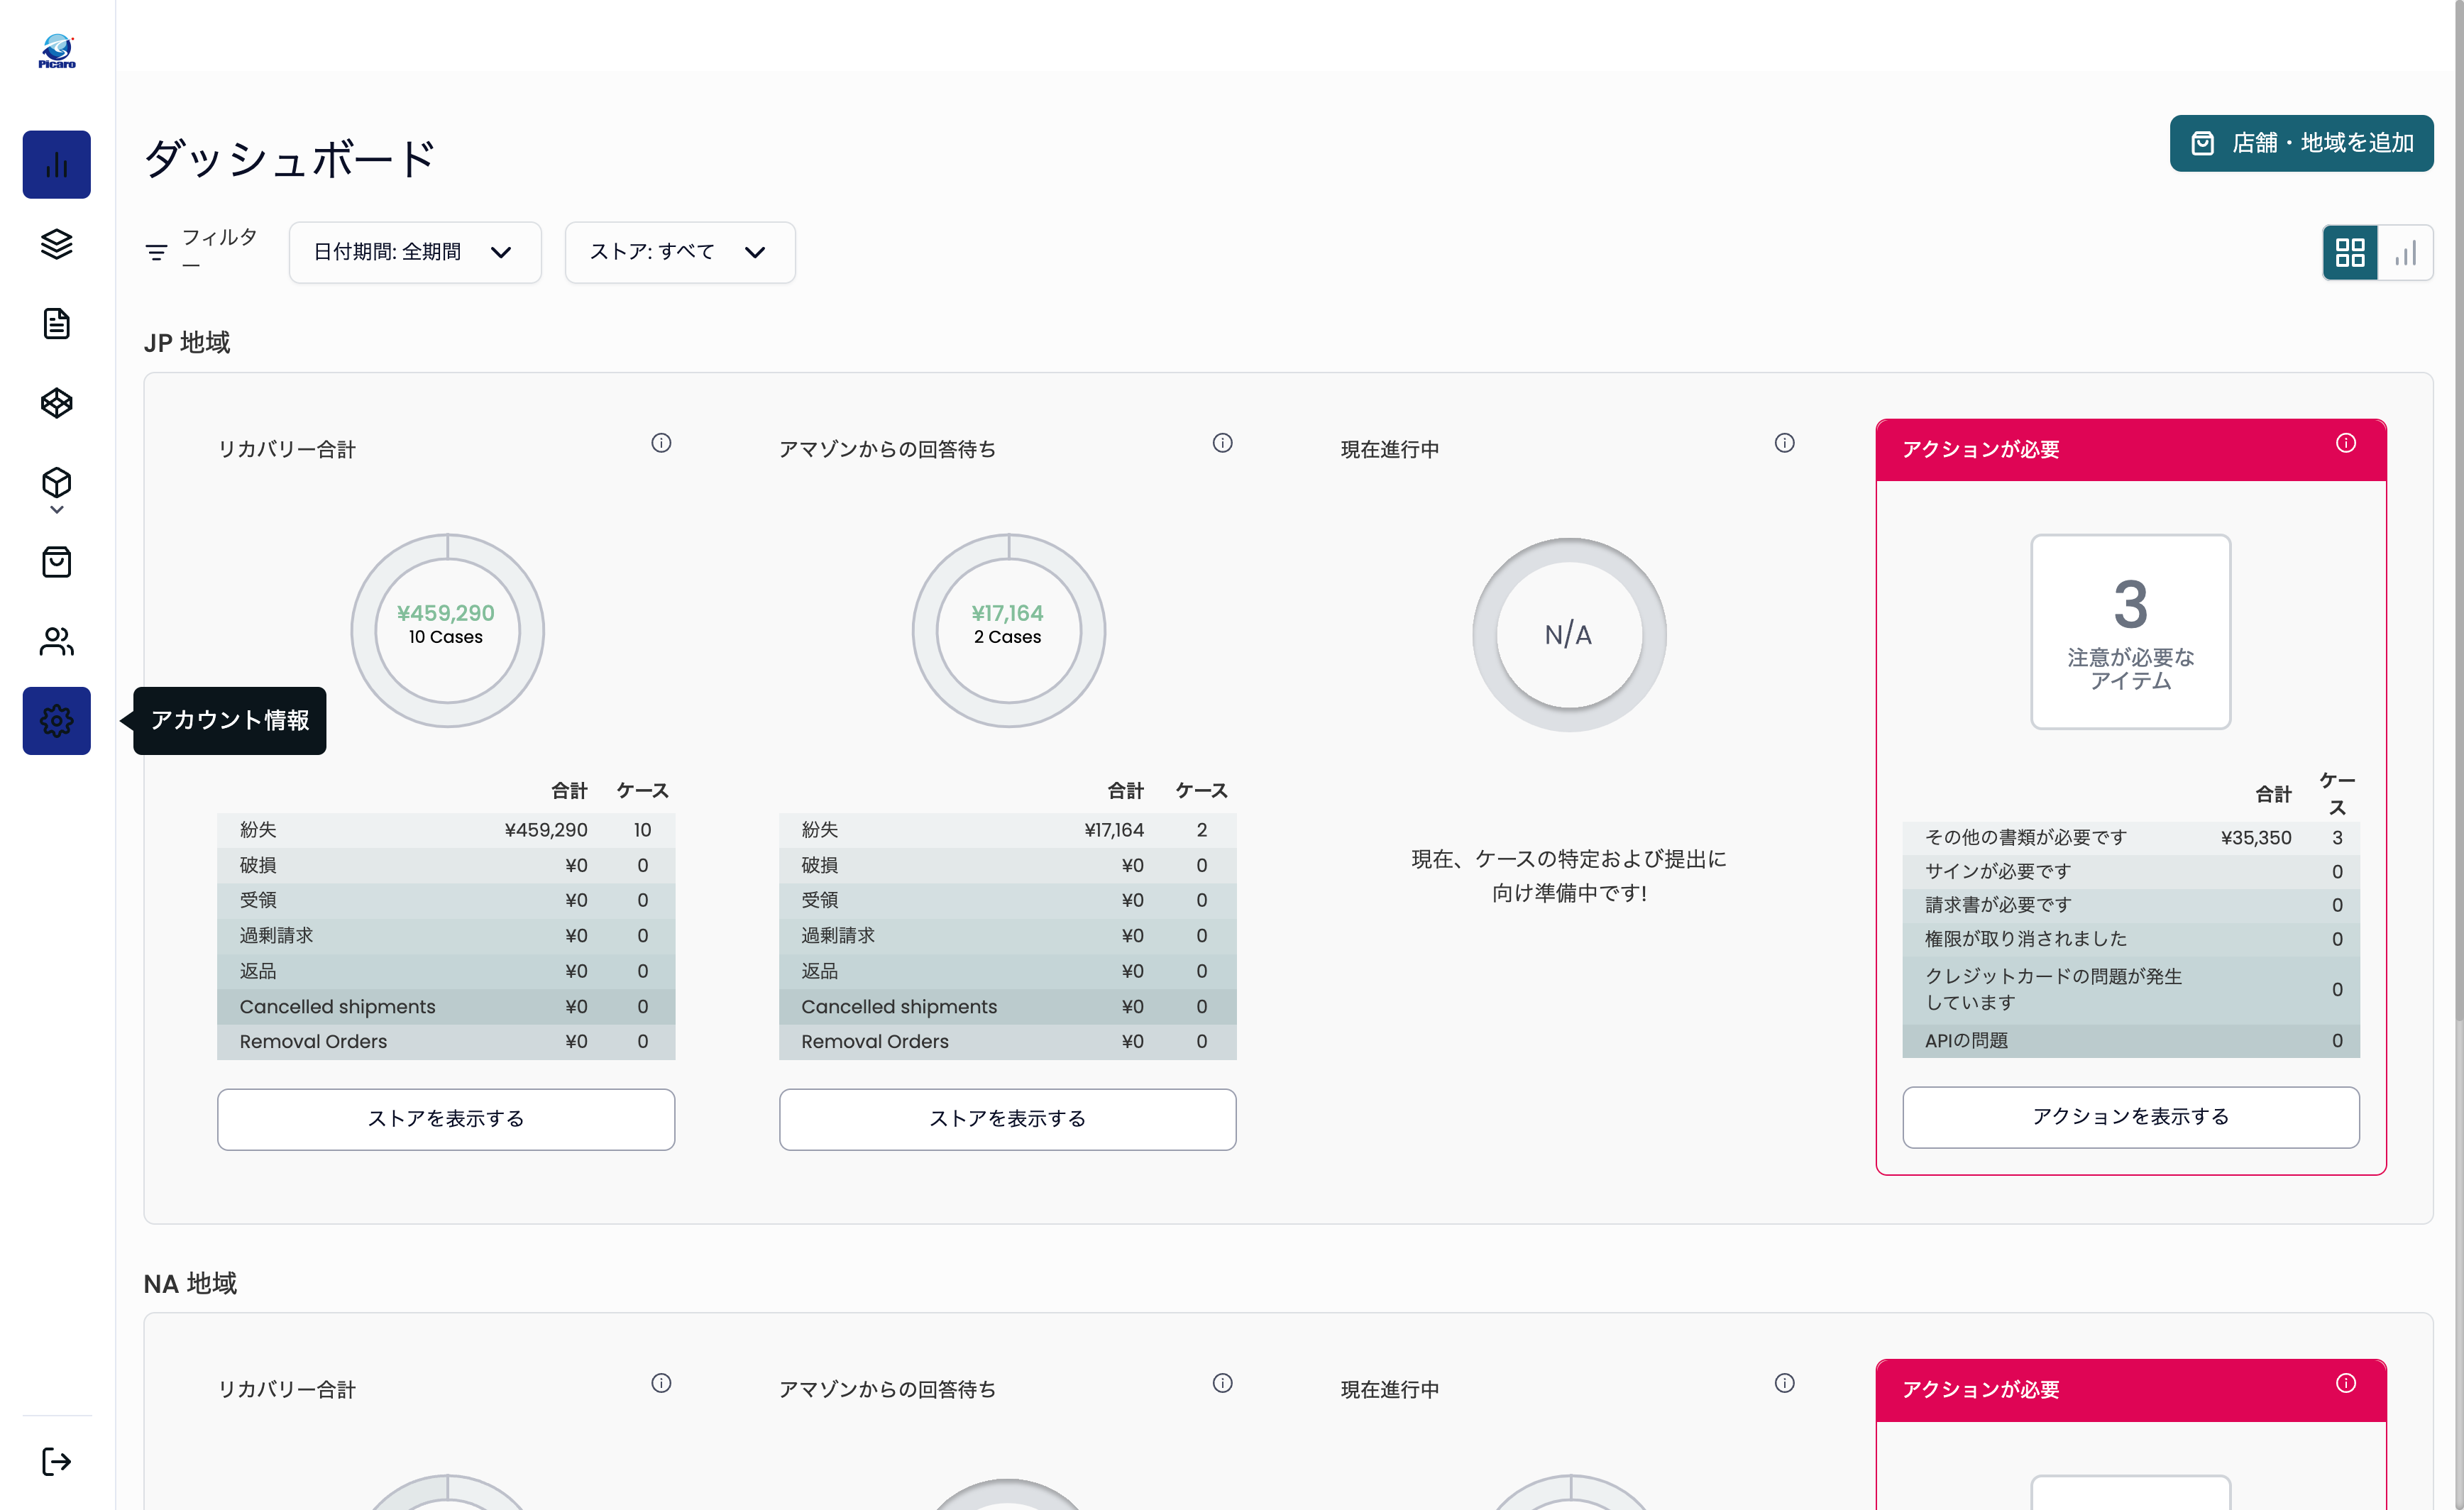Open the ストア: すべて dropdown

coord(680,252)
